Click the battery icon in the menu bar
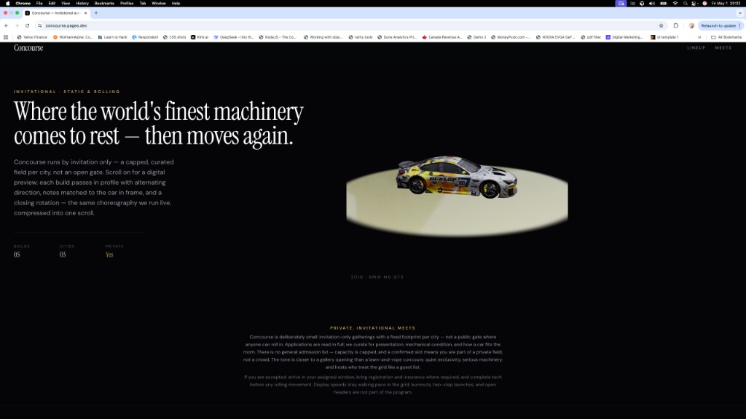 pos(663,4)
